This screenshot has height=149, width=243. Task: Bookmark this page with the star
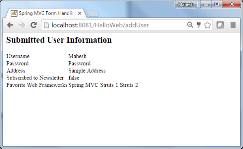click(207, 25)
